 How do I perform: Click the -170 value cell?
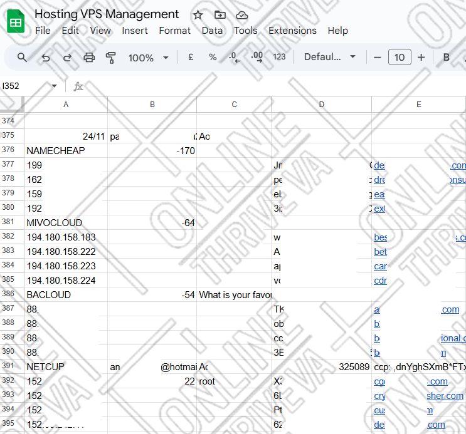tap(152, 150)
